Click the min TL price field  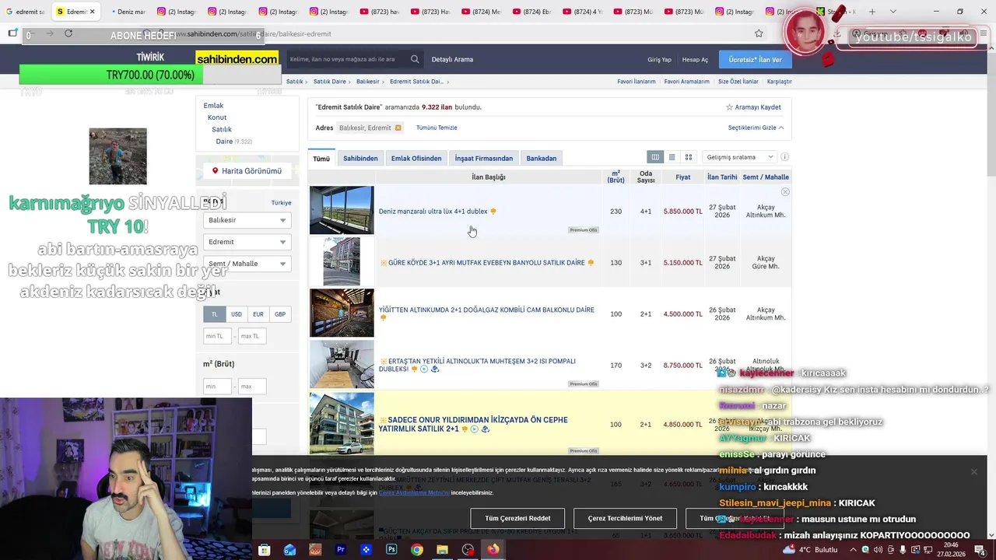coord(217,336)
